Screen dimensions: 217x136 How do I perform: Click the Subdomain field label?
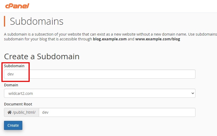(x=14, y=66)
